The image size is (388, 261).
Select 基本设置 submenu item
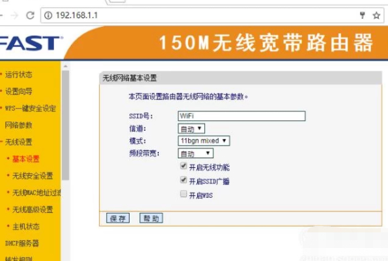[26, 159]
